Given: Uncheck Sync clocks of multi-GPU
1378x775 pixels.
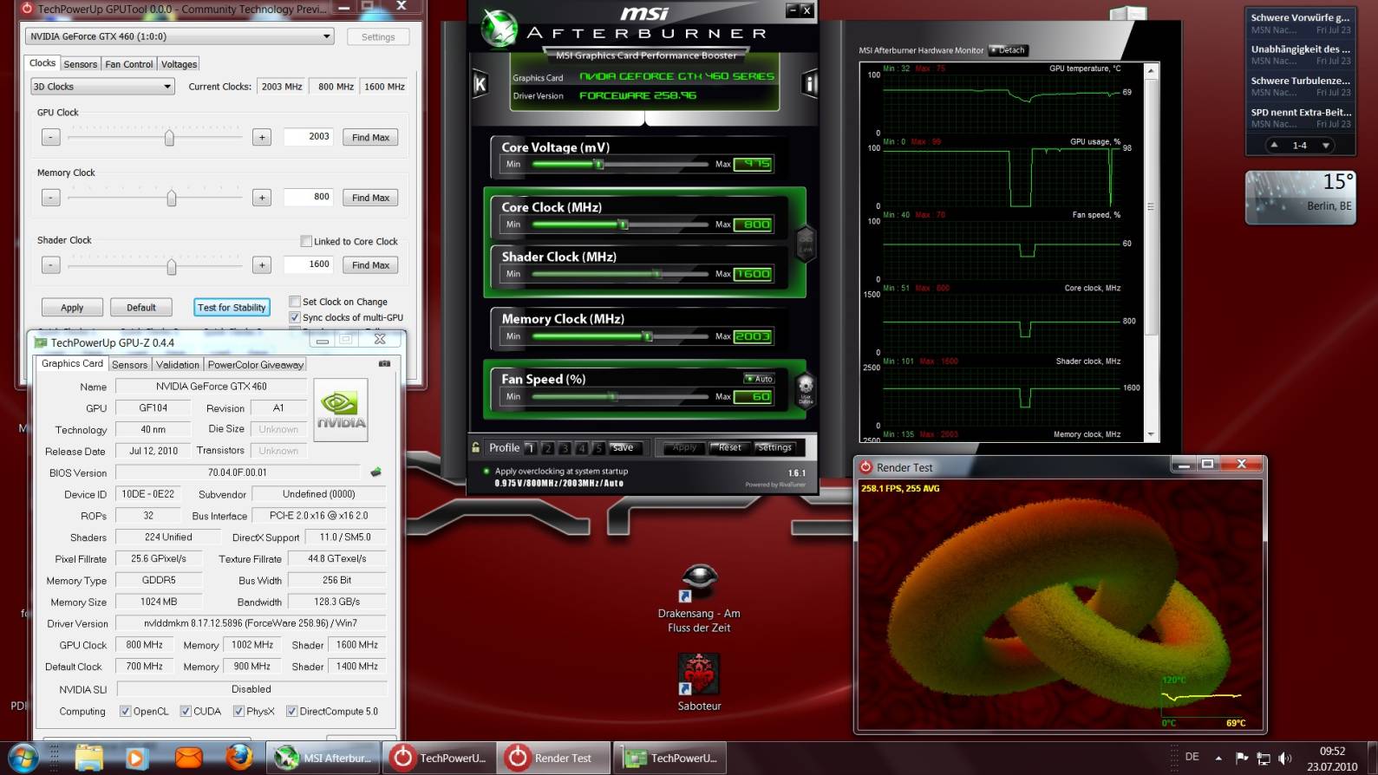Looking at the screenshot, I should coord(295,317).
